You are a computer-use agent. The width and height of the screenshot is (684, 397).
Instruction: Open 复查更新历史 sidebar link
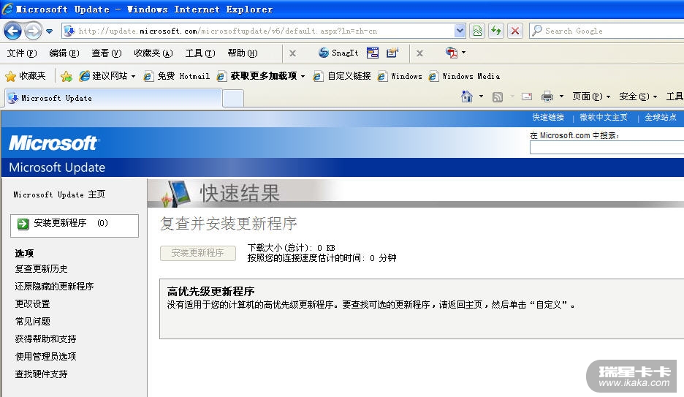pyautogui.click(x=41, y=269)
